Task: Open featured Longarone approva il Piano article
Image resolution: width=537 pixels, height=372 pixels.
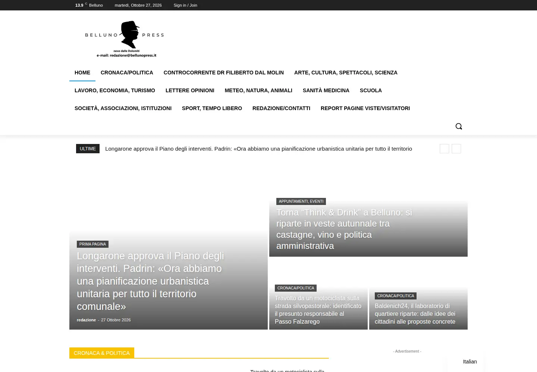Action: point(150,281)
